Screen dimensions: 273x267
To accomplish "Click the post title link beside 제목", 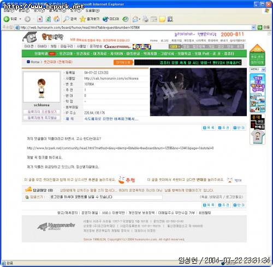I will 111,119.
